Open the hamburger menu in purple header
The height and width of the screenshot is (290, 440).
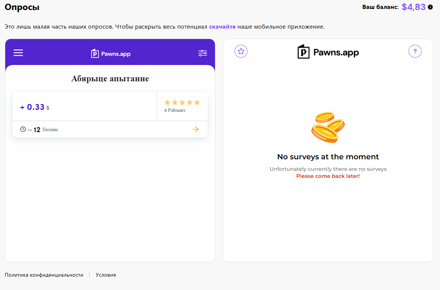pyautogui.click(x=18, y=53)
